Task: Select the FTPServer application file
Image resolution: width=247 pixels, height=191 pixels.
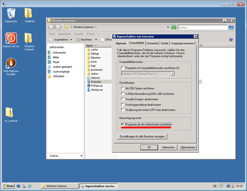Action: [95, 86]
